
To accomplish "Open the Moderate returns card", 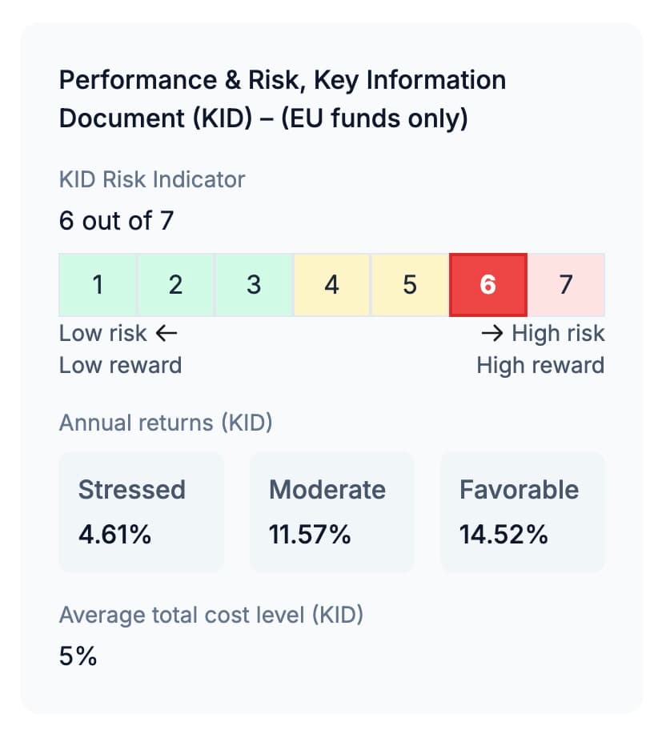I will [x=331, y=511].
